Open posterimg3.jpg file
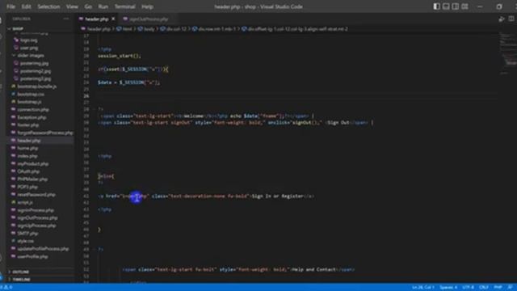The width and height of the screenshot is (517, 291). [36, 79]
